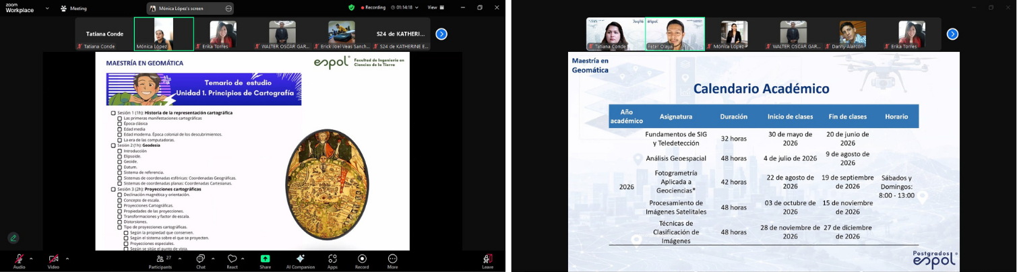This screenshot has height=272, width=1017.
Task: Expand the React options caret
Action: pos(243,259)
